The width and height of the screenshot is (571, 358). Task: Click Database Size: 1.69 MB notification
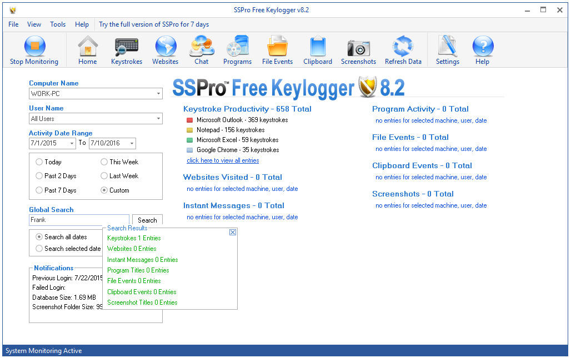[x=64, y=298]
